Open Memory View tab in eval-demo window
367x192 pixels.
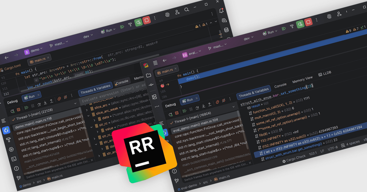click(x=302, y=79)
